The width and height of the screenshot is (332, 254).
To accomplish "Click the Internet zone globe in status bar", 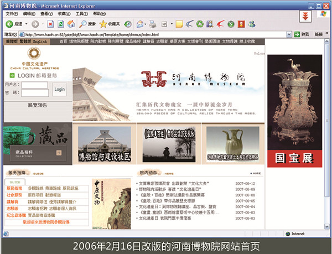I will click(x=288, y=234).
